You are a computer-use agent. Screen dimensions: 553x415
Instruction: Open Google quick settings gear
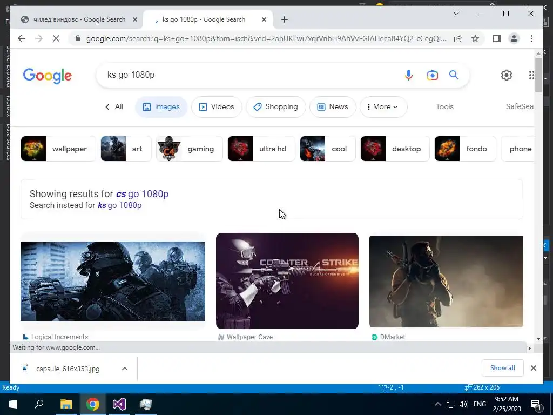click(x=507, y=75)
